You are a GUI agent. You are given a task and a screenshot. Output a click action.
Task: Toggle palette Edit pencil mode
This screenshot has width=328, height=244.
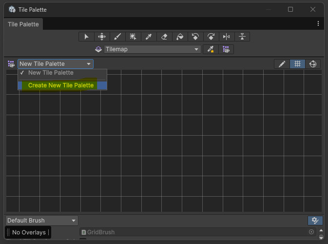[282, 64]
